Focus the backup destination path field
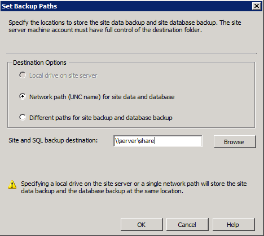The width and height of the screenshot is (264, 236). coord(158,141)
